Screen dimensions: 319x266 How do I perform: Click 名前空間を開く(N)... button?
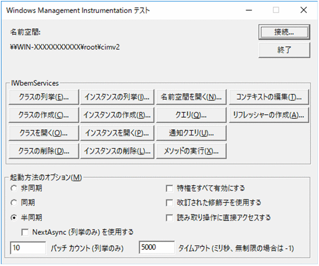click(x=191, y=97)
